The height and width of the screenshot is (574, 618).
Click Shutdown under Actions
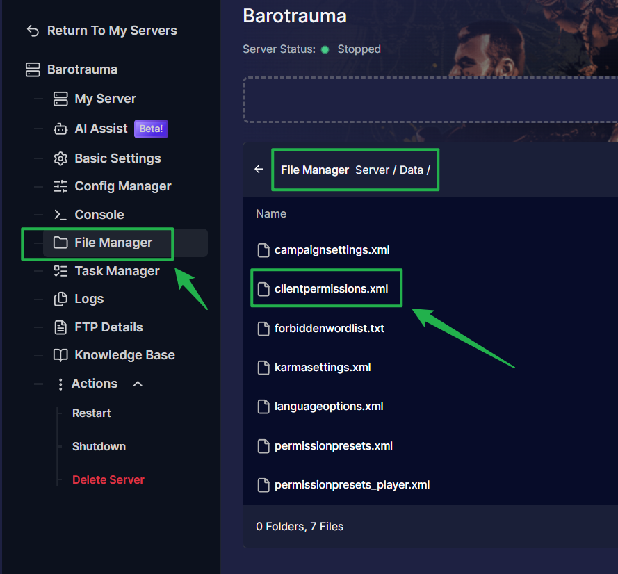pos(99,446)
